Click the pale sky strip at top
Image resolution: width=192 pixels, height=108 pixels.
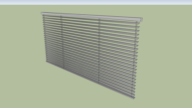pos(96,2)
